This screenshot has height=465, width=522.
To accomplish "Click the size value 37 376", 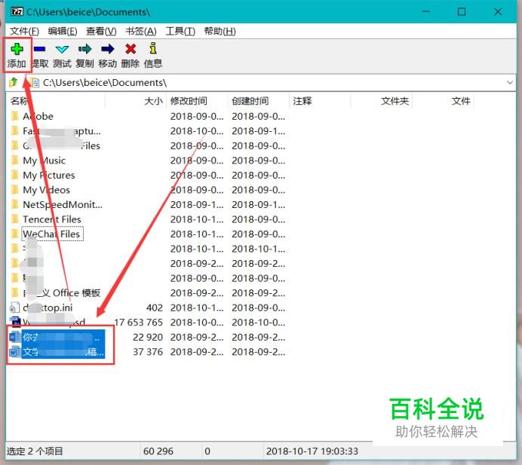I will click(148, 352).
